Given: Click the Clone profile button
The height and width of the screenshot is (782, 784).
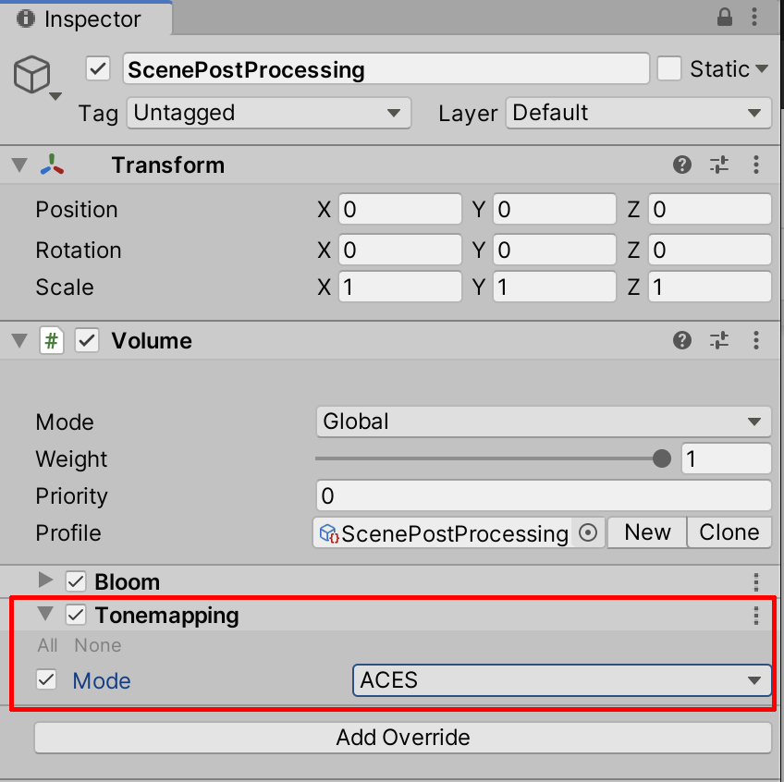Looking at the screenshot, I should [x=729, y=532].
